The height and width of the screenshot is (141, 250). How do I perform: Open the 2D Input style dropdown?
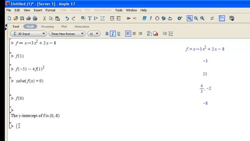(29, 34)
